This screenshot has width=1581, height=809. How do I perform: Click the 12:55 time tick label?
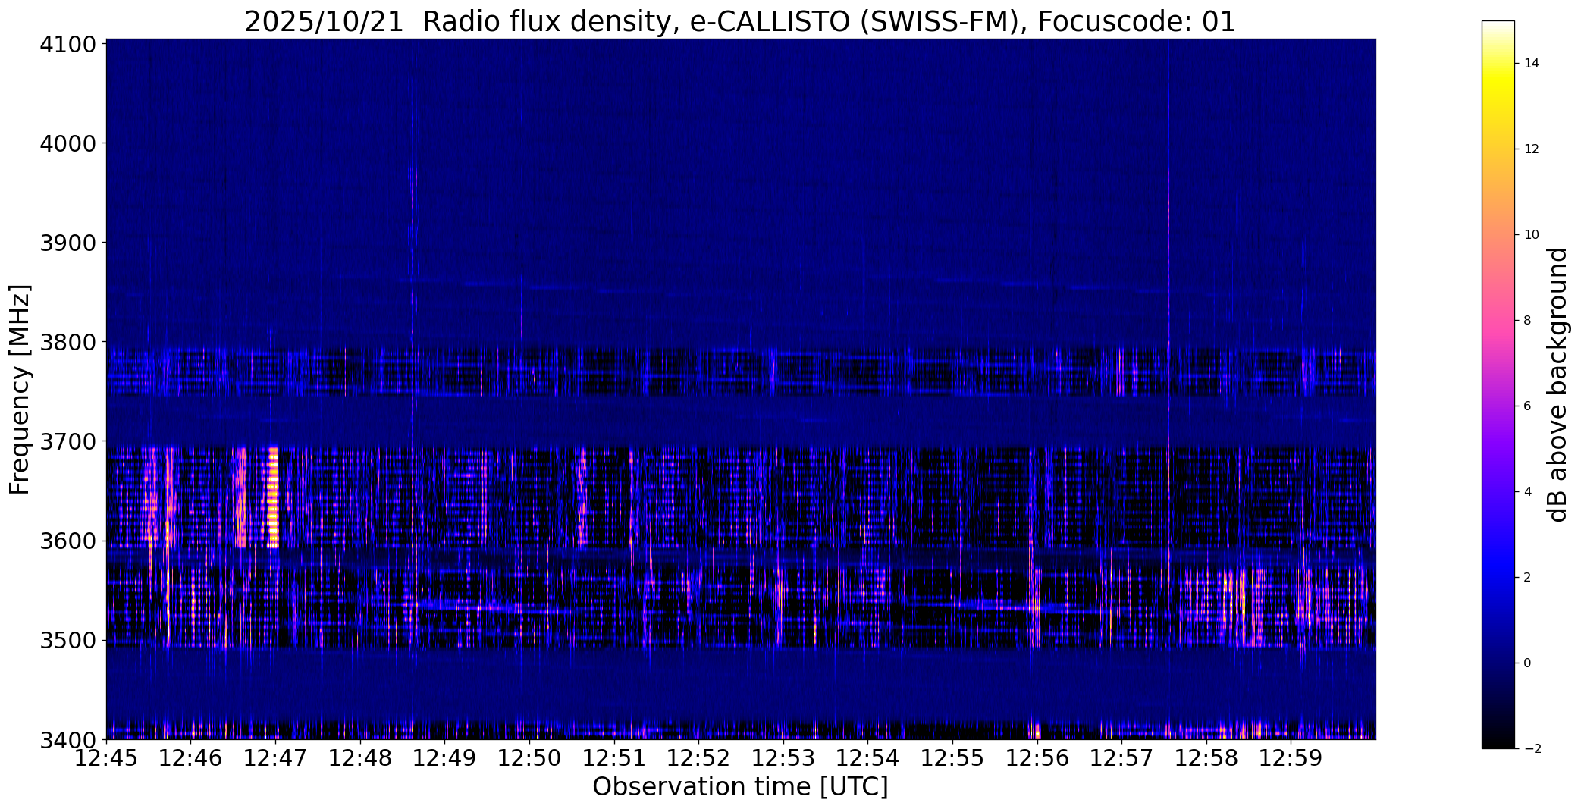[953, 758]
